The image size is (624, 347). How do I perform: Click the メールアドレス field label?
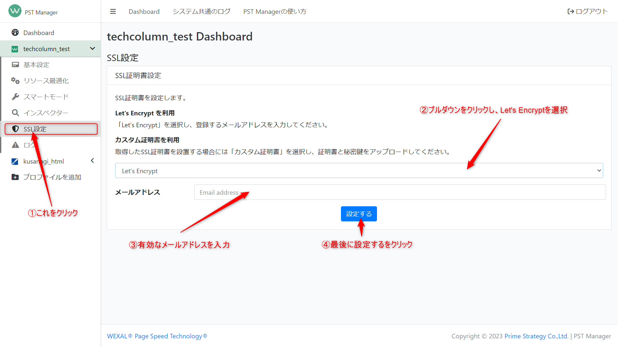(x=138, y=192)
